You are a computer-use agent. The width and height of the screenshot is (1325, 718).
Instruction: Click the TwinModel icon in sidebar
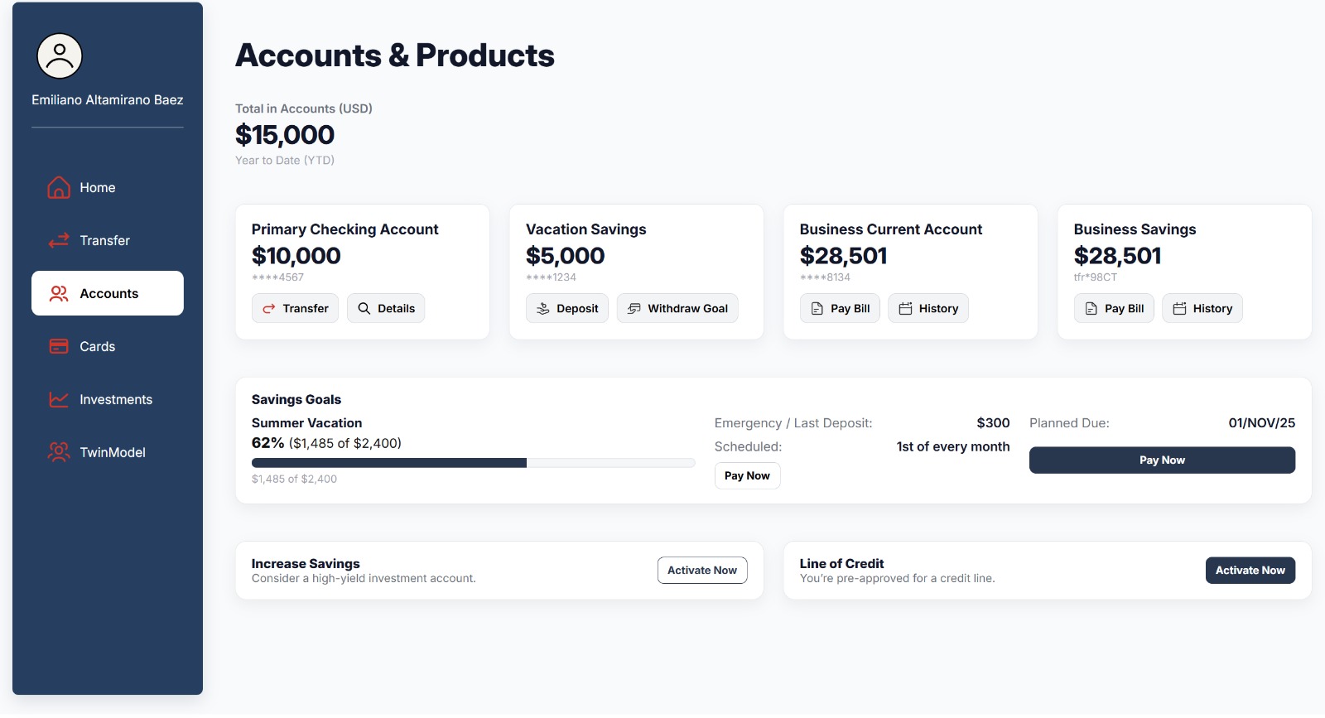(x=59, y=452)
